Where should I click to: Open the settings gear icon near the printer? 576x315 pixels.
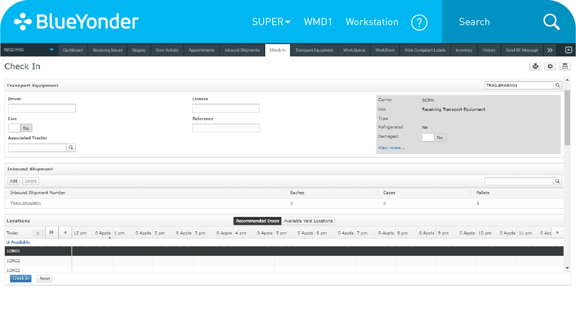click(550, 66)
